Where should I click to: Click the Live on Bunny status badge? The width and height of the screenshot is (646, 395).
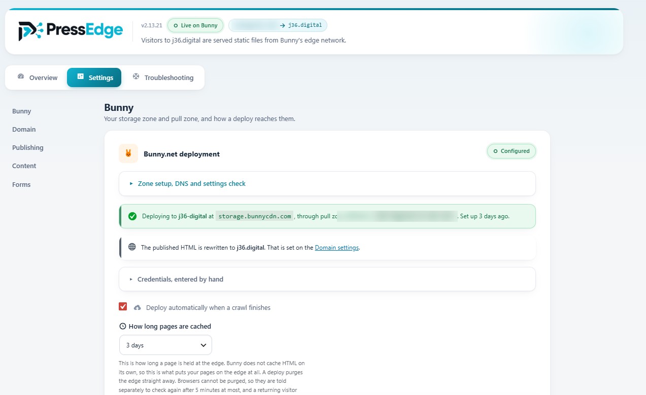click(195, 25)
